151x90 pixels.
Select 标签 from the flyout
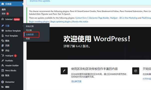28,39
